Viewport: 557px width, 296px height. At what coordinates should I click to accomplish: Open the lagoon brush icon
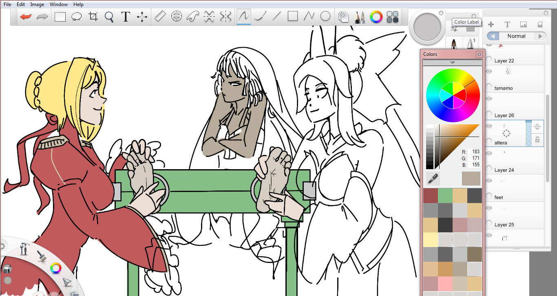[x=42, y=255]
